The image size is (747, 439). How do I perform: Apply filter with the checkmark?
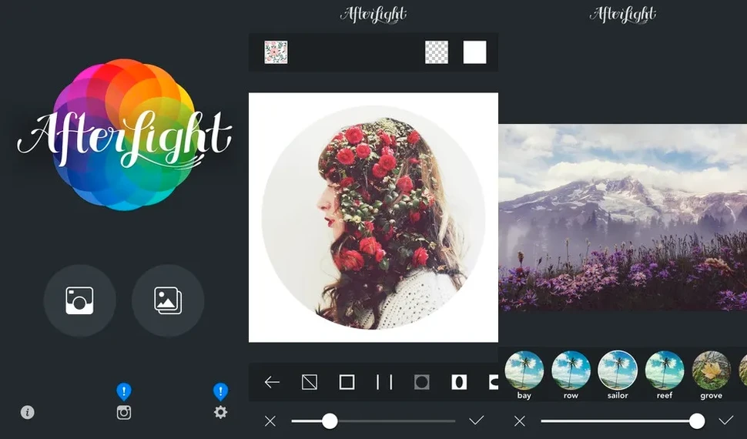pyautogui.click(x=726, y=421)
